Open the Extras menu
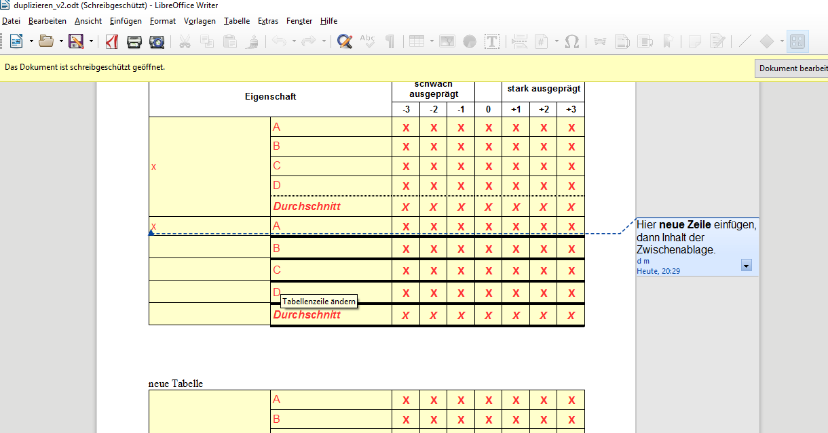The width and height of the screenshot is (828, 433). 268,21
